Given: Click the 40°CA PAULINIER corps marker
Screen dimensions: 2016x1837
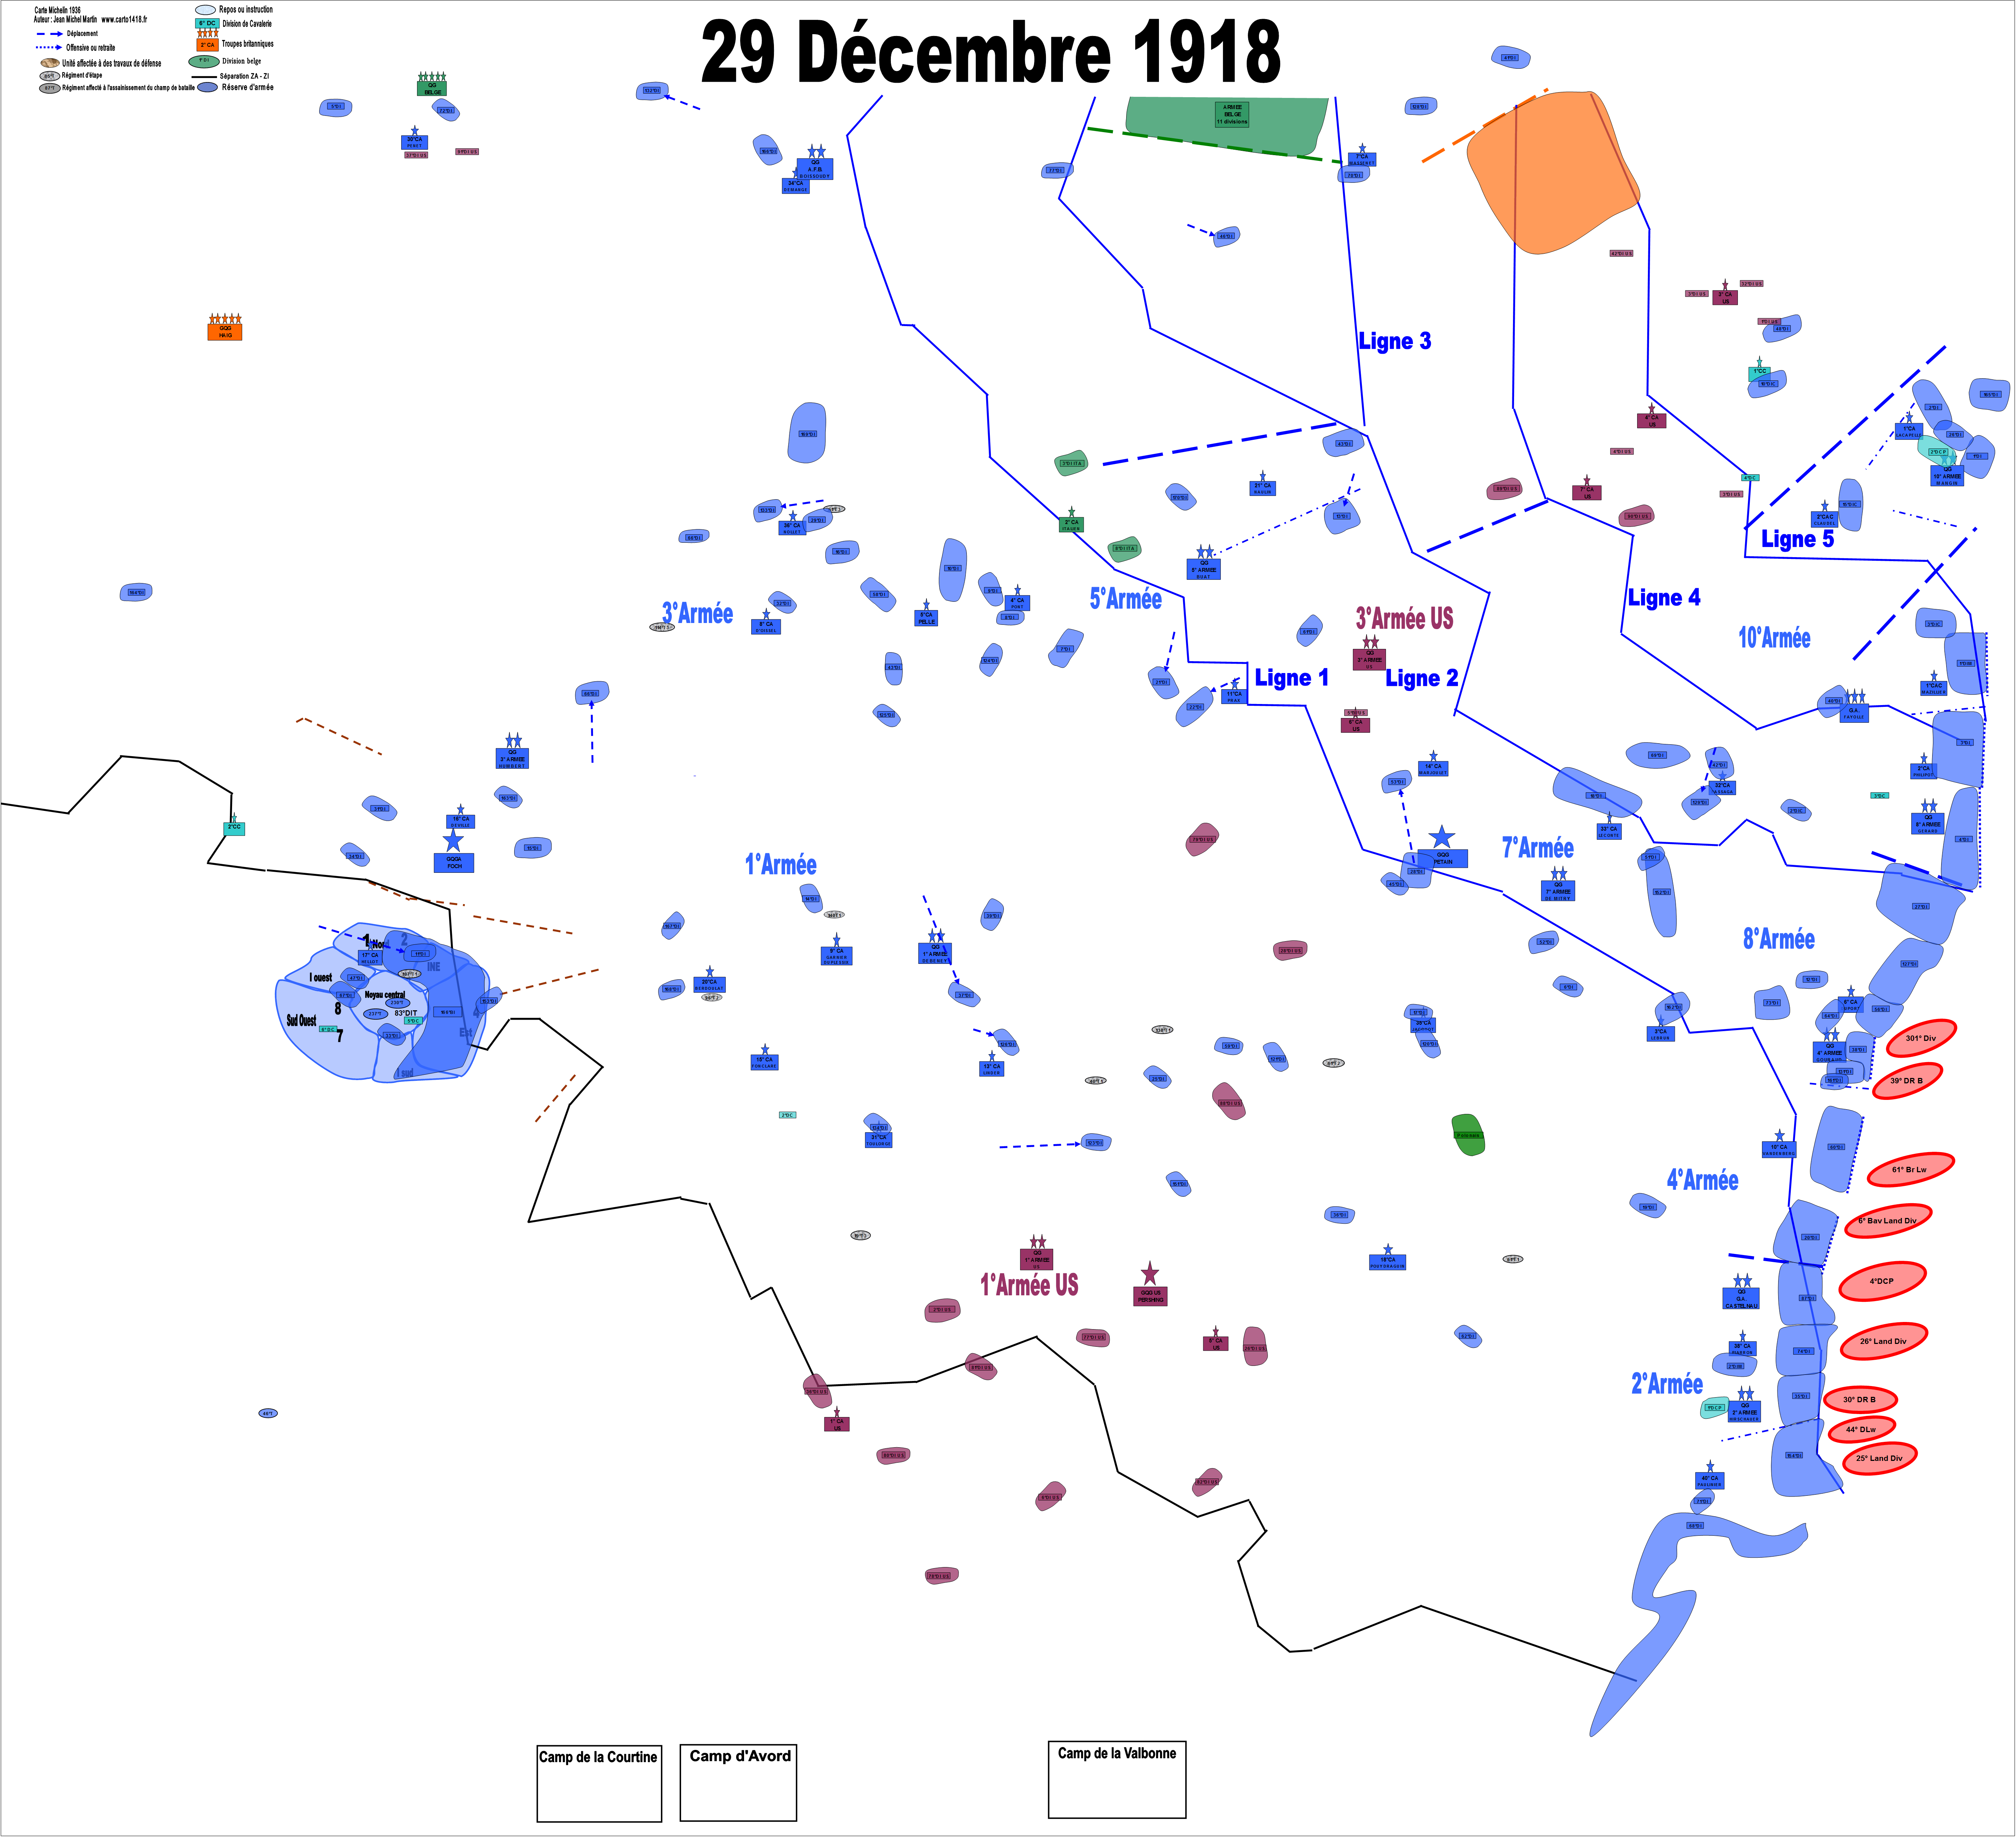Looking at the screenshot, I should 1710,1480.
